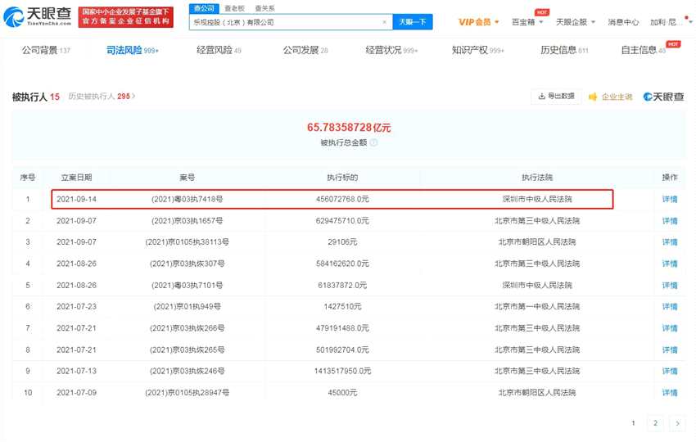
Task: Go to page 2 of results
Action: [655, 423]
